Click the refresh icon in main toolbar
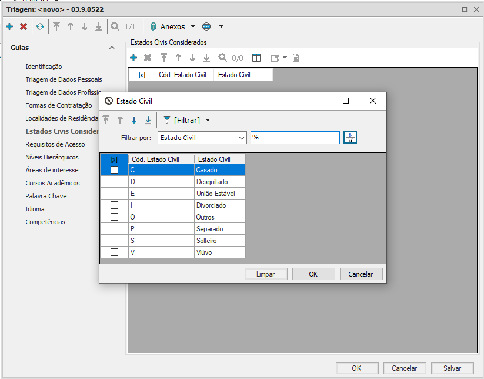The height and width of the screenshot is (379, 484). tap(39, 26)
